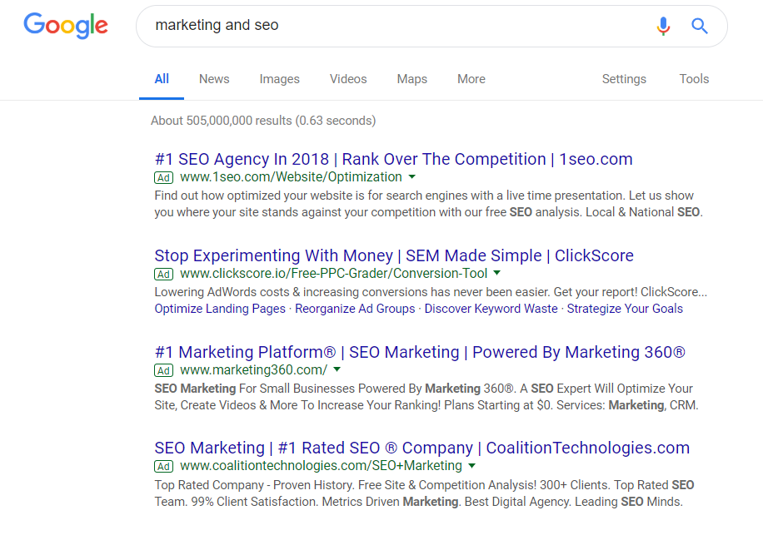Select the Maps tab
Viewport: 763px width, 535px height.
point(411,79)
